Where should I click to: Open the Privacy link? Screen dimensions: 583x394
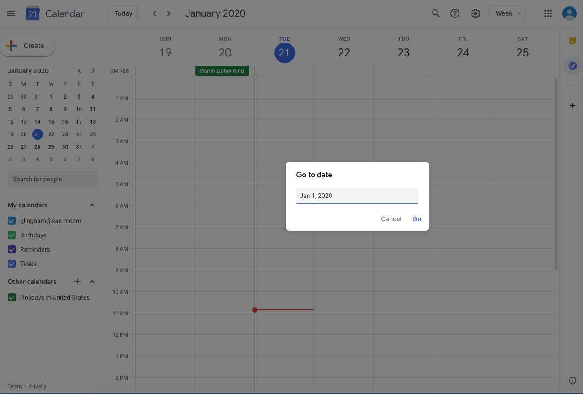pos(38,386)
